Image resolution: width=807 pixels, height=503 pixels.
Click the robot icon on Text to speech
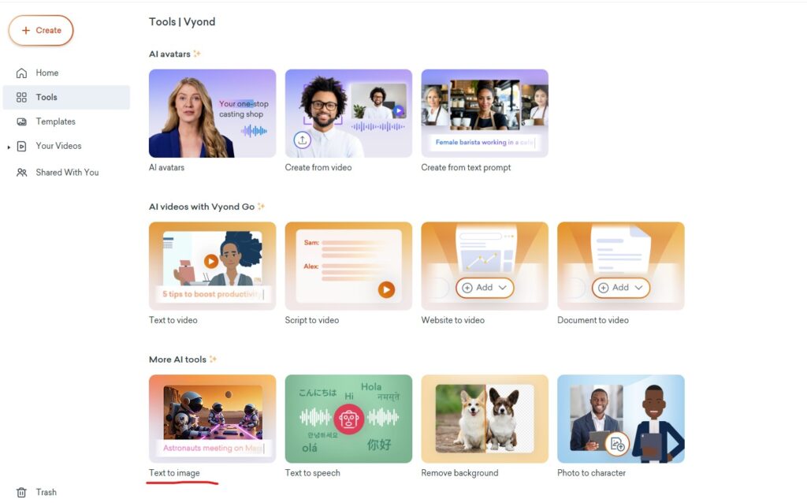coord(348,419)
